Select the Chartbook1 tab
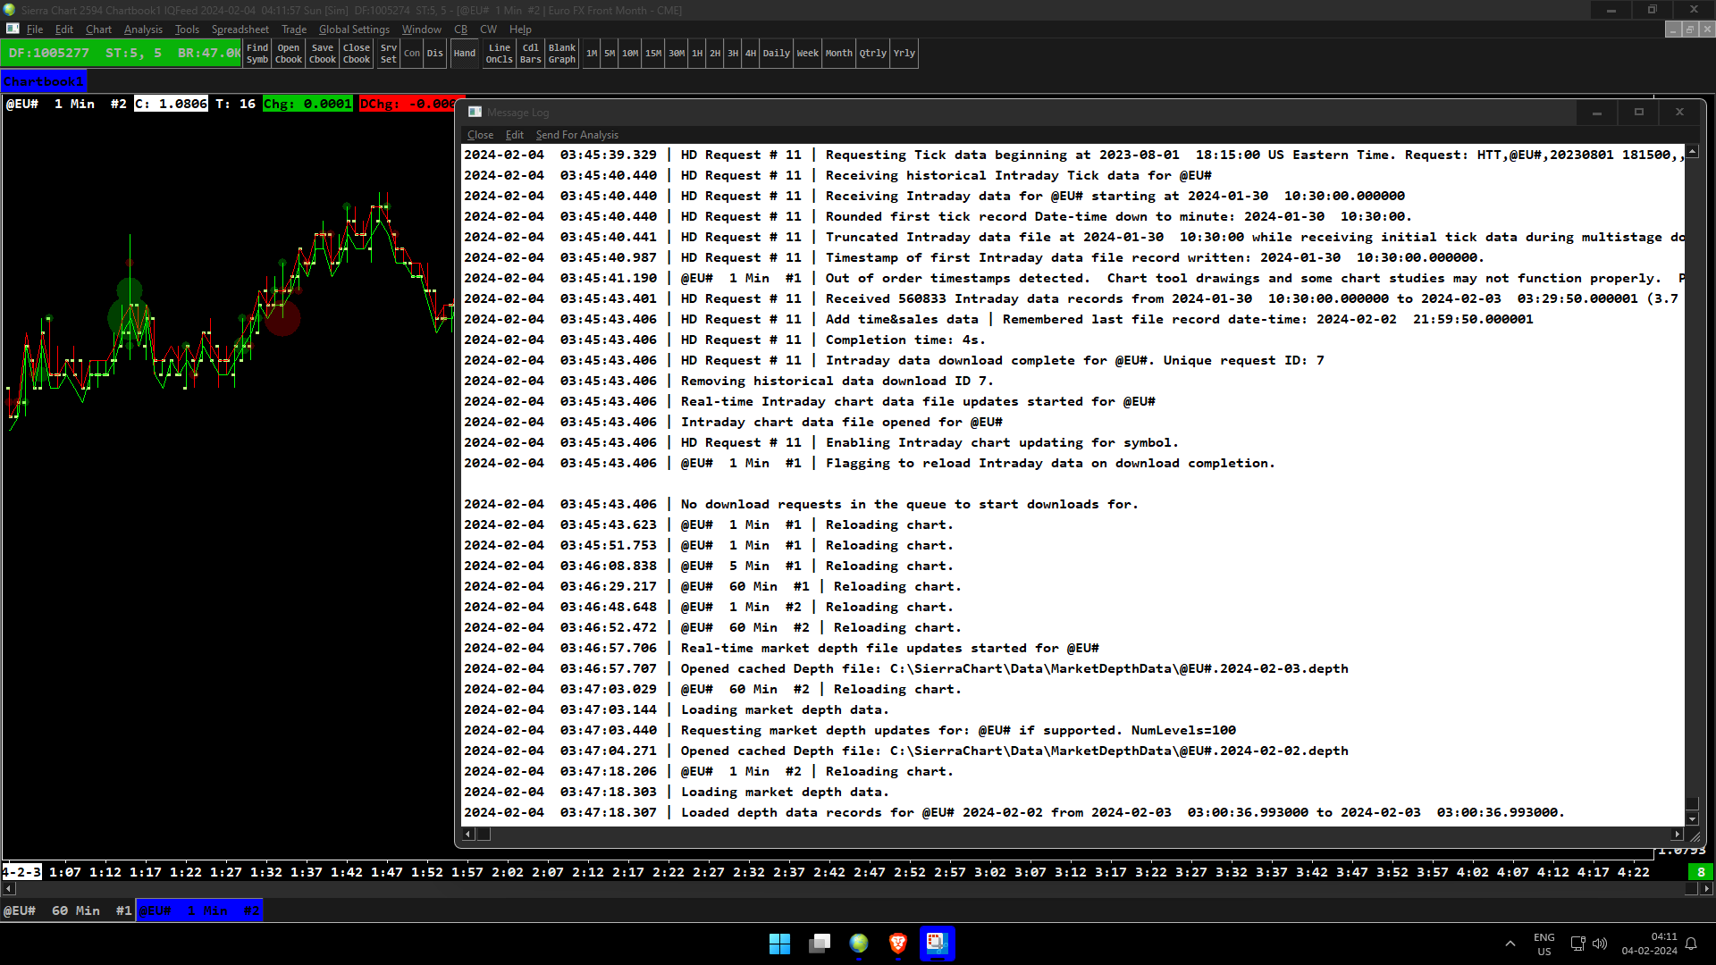Viewport: 1716px width, 965px height. click(x=44, y=81)
